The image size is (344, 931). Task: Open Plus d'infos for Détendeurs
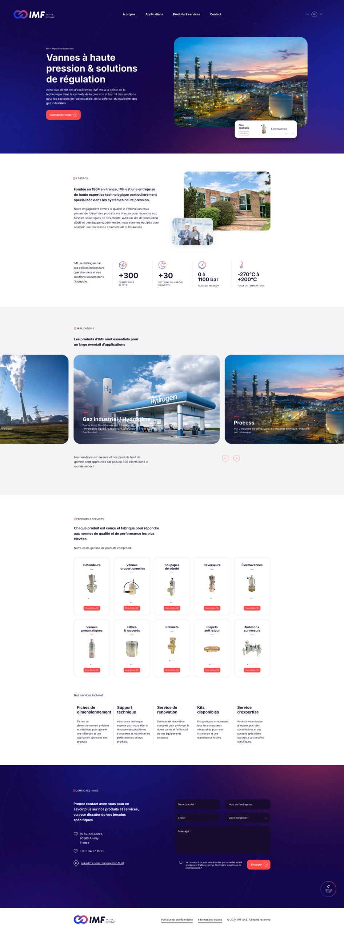(92, 608)
